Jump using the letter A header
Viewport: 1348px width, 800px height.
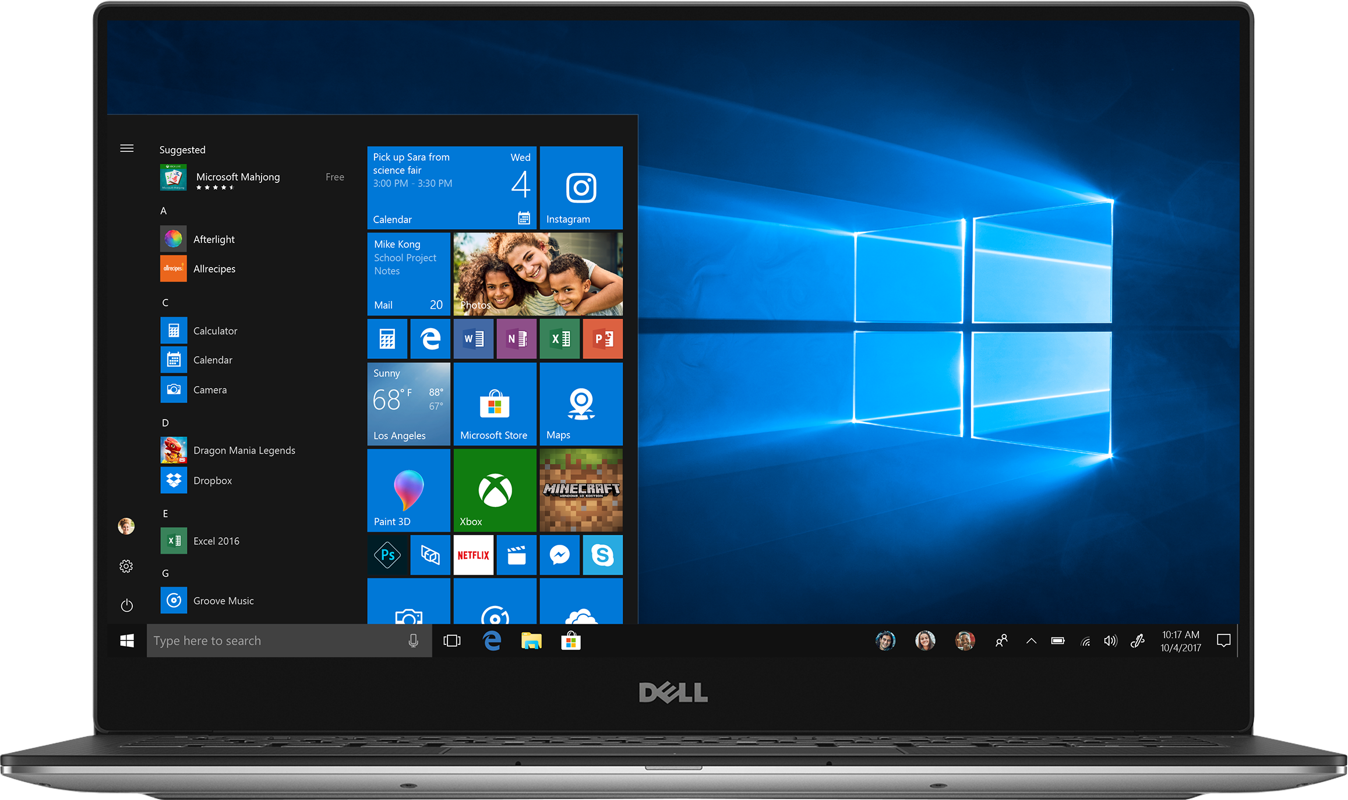point(164,211)
